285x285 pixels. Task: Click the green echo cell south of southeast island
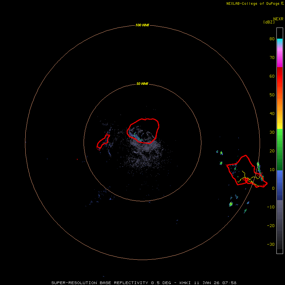pos(231,204)
